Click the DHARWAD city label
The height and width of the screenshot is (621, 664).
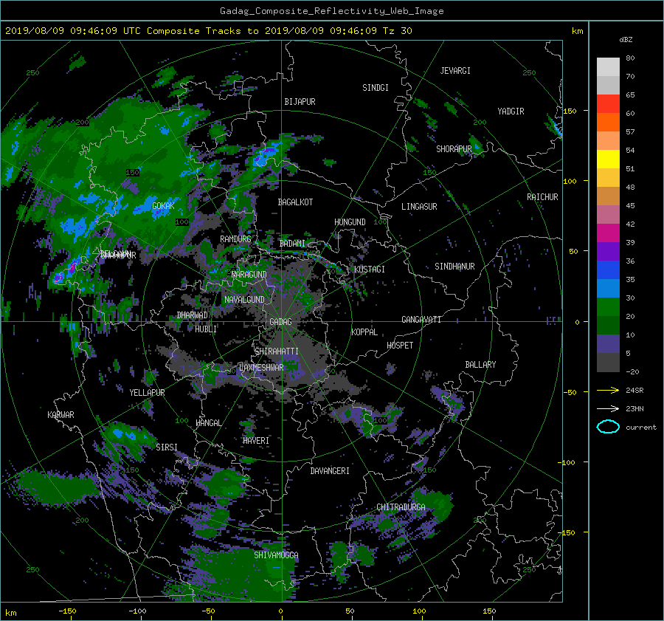(x=193, y=315)
